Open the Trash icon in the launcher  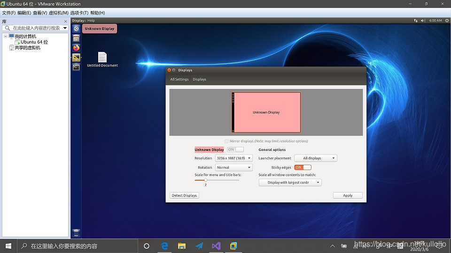(x=76, y=233)
